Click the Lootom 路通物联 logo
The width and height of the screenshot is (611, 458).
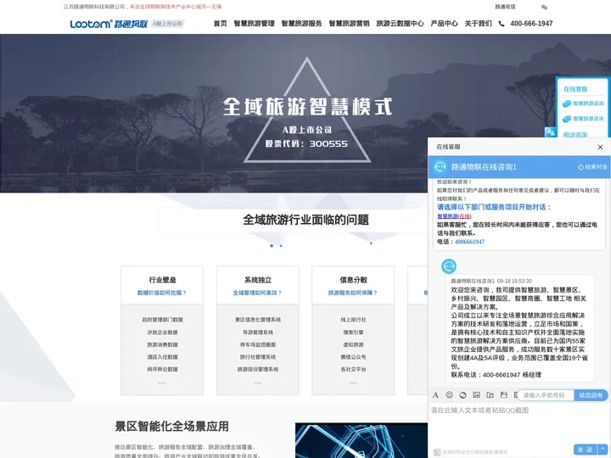(x=109, y=24)
